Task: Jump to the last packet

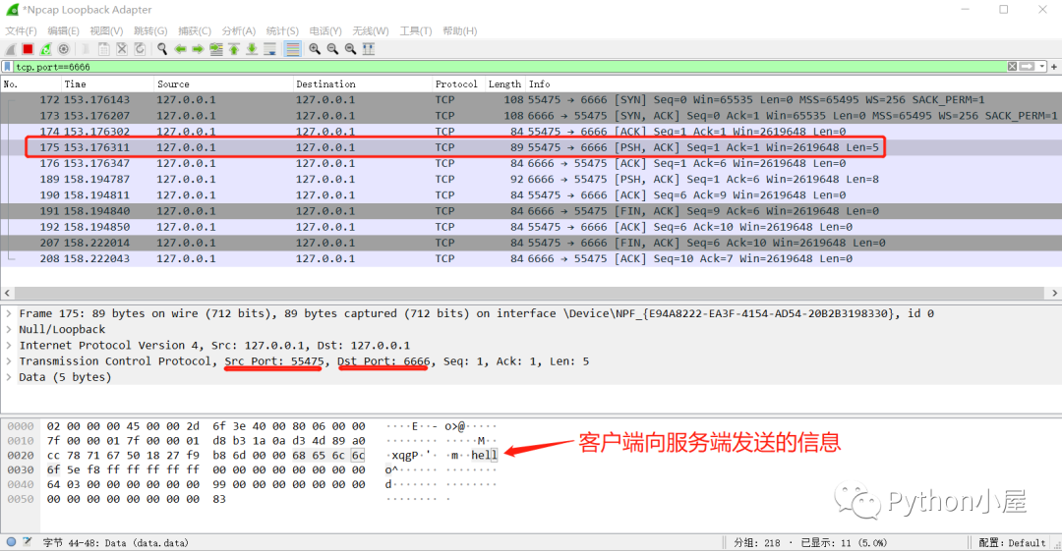Action: (x=252, y=49)
